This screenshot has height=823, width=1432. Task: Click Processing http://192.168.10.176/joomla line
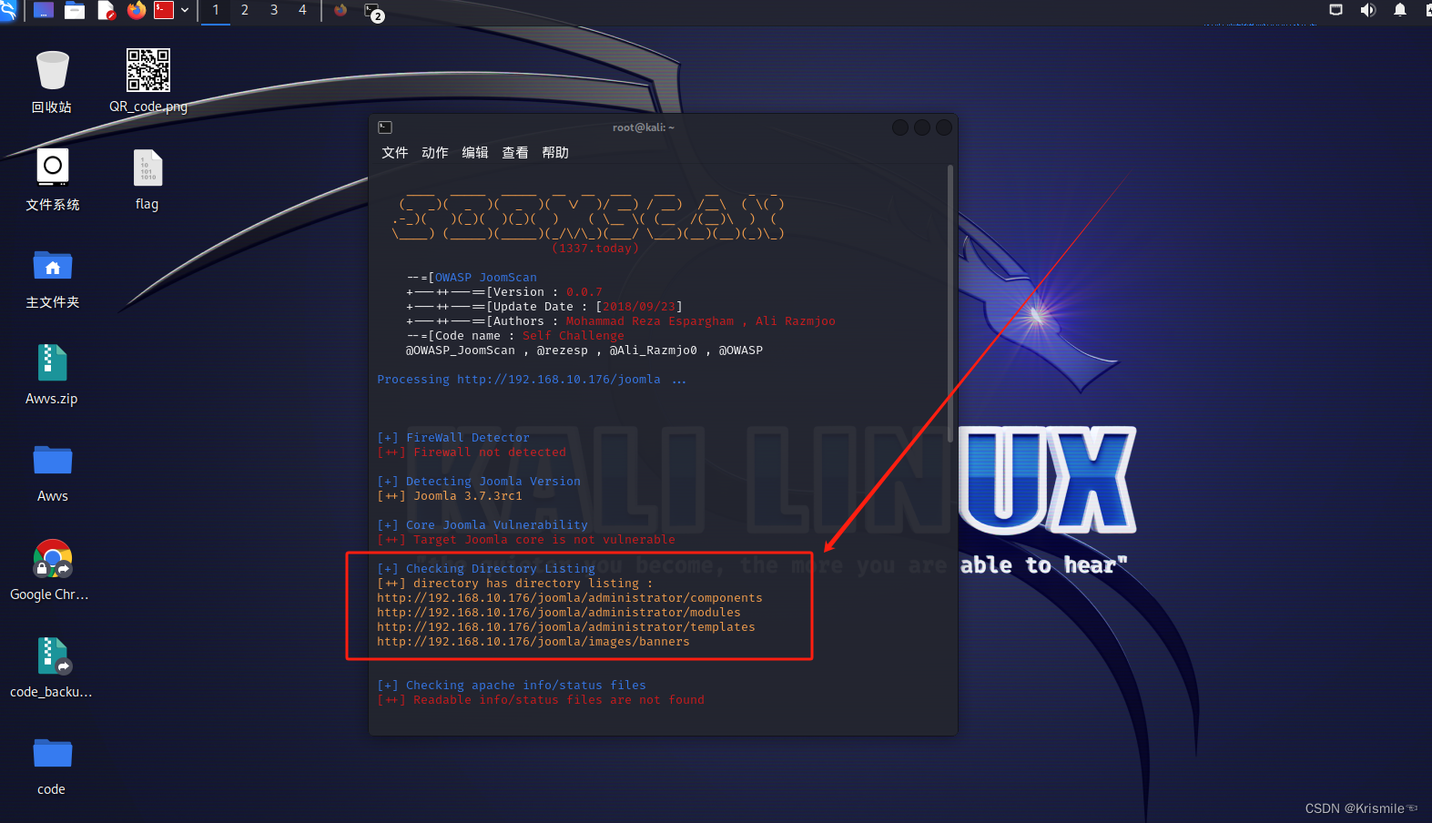click(x=532, y=380)
